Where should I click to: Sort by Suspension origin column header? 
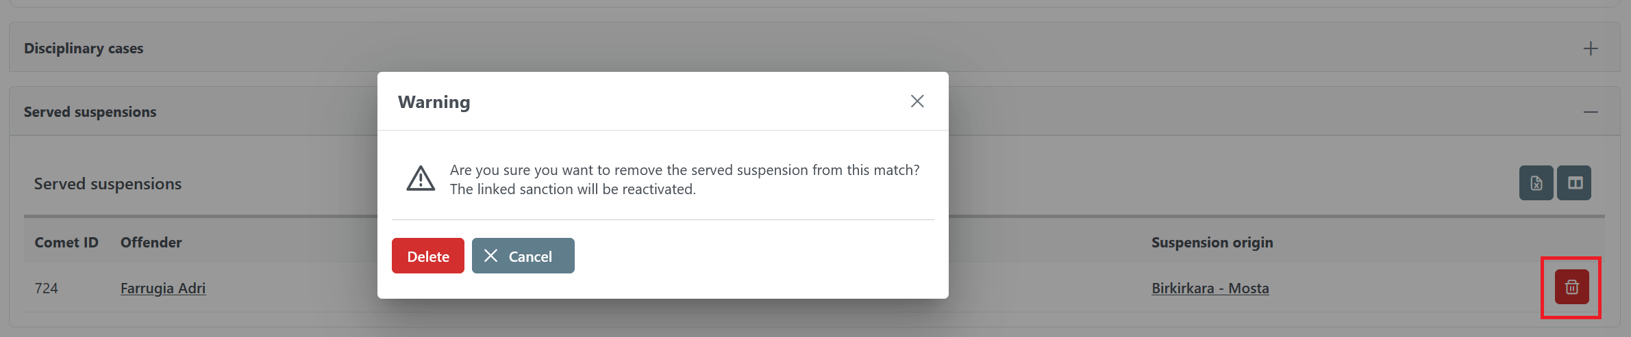tap(1212, 243)
